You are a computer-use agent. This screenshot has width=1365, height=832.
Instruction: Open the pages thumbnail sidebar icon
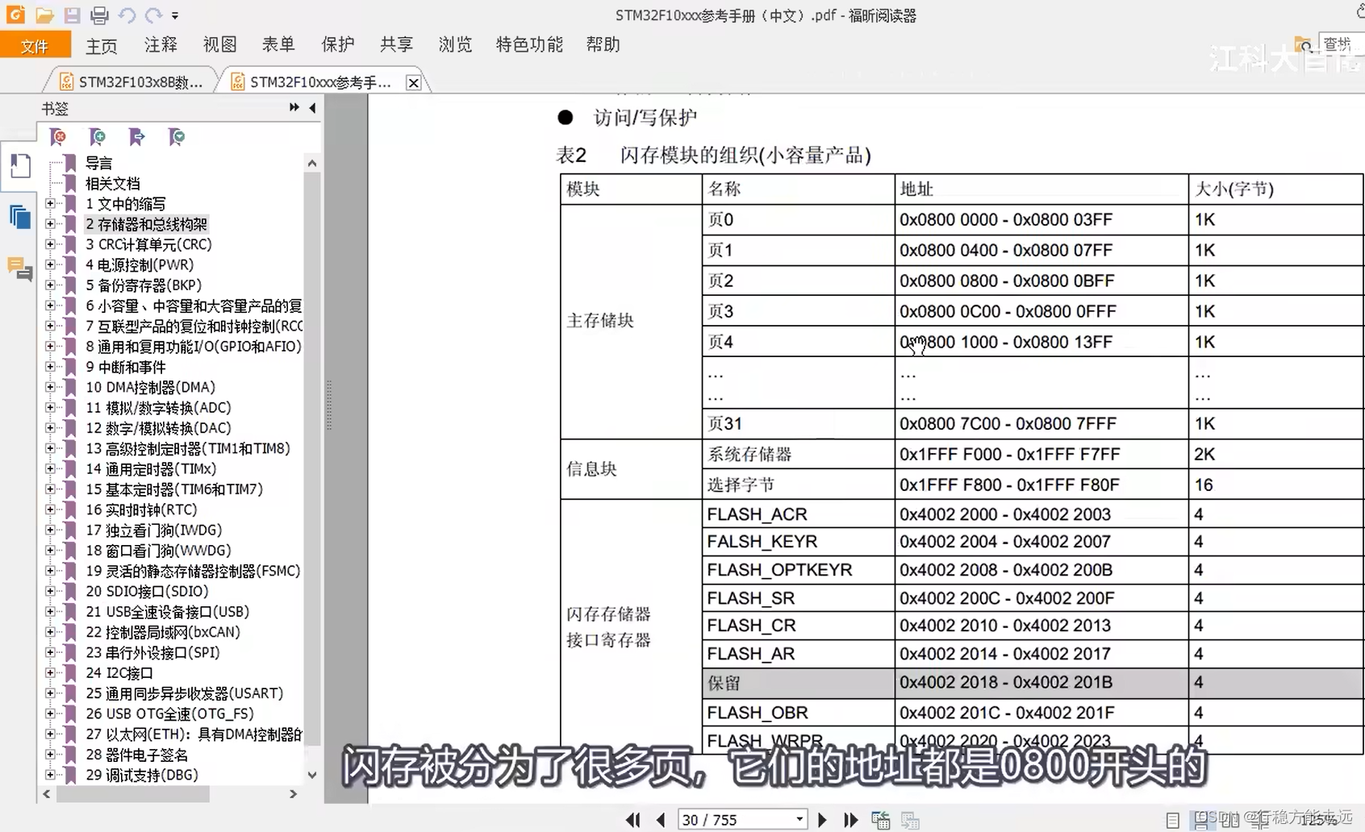pyautogui.click(x=19, y=217)
